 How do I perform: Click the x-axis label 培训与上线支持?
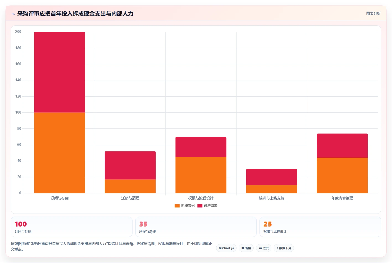pyautogui.click(x=272, y=198)
